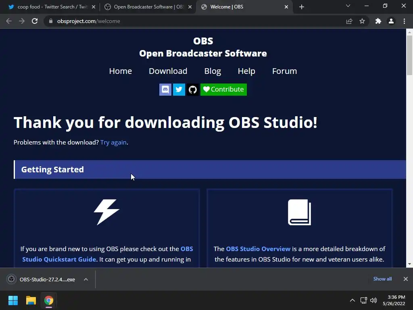Expand the OBS-Studio download options chevron
The height and width of the screenshot is (310, 413).
pos(86,279)
